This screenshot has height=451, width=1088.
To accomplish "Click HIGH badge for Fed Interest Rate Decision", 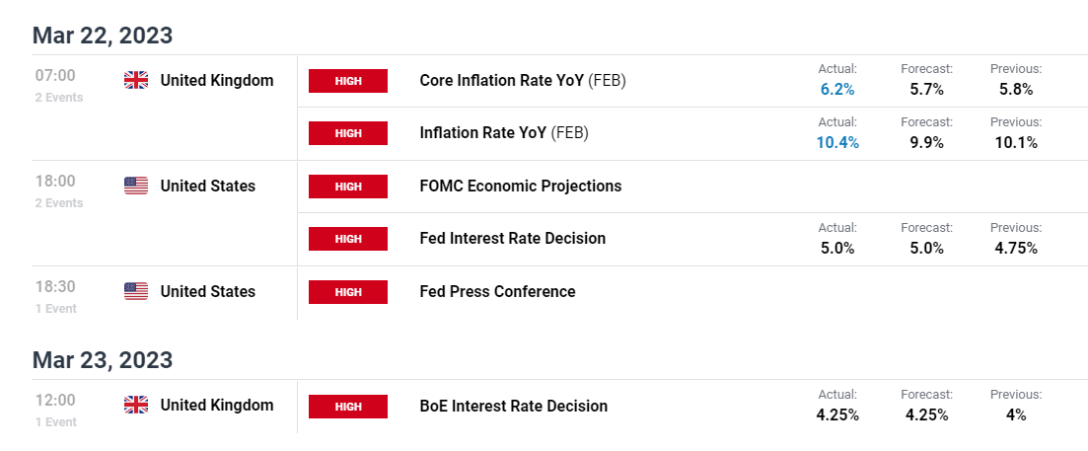I will pos(348,239).
